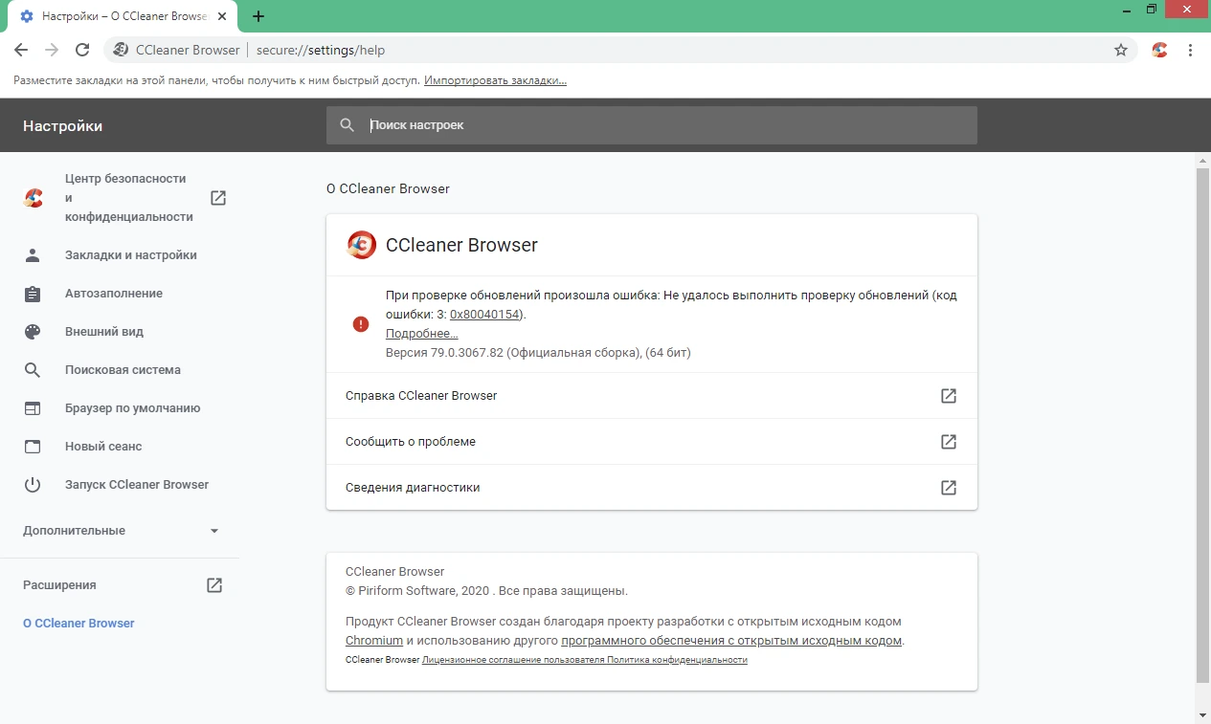Click the Настройки header title
The image size is (1211, 724).
click(x=63, y=126)
